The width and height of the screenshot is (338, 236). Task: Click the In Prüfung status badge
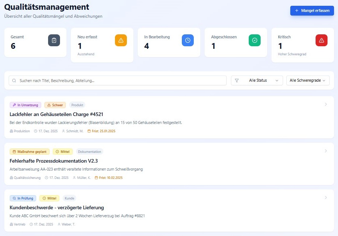tap(23, 198)
